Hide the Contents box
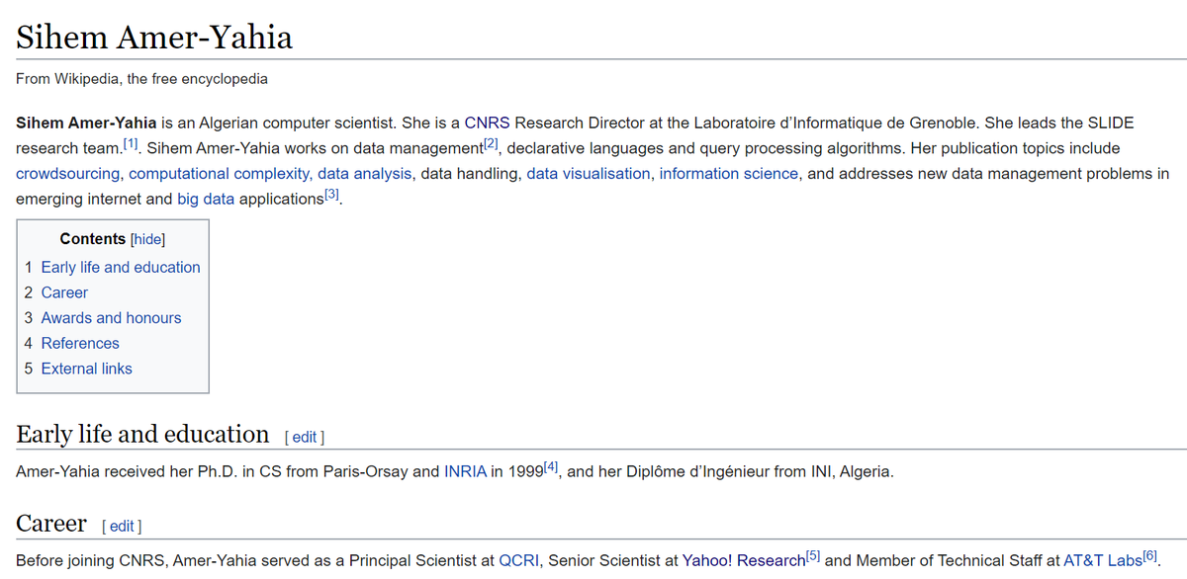 pyautogui.click(x=147, y=239)
